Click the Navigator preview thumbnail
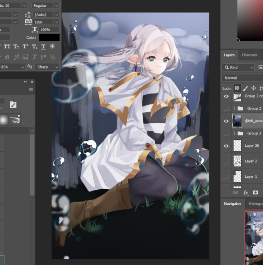Viewport: 263px width, 265px height. pos(254,238)
